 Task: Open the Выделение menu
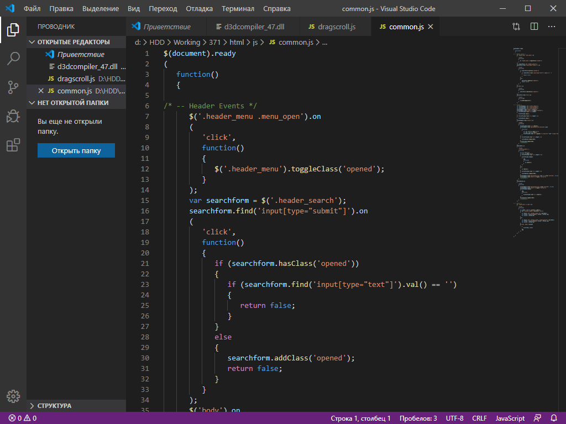tap(101, 9)
